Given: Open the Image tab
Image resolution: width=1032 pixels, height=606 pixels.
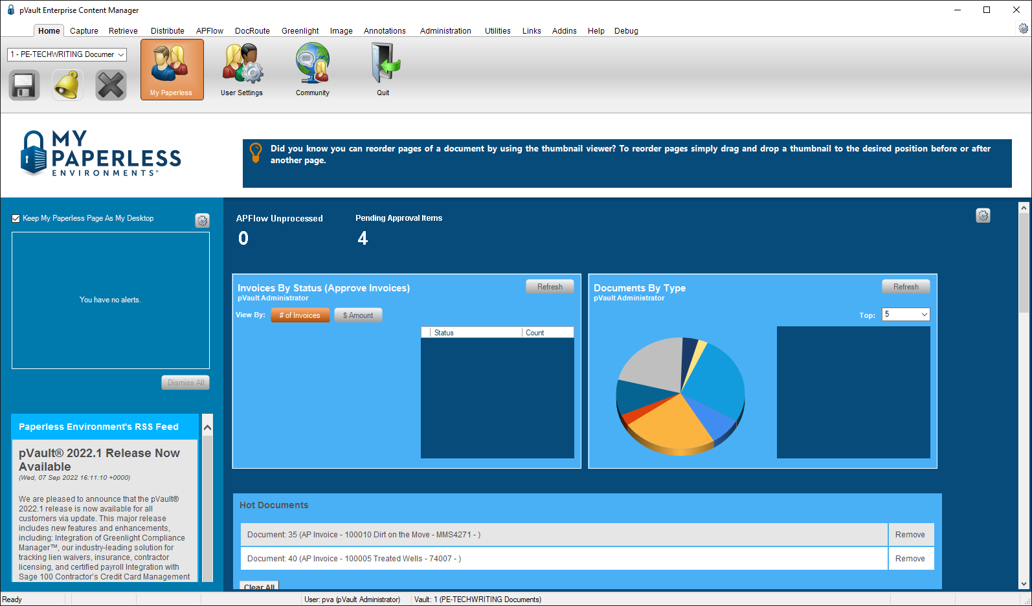Looking at the screenshot, I should (341, 30).
